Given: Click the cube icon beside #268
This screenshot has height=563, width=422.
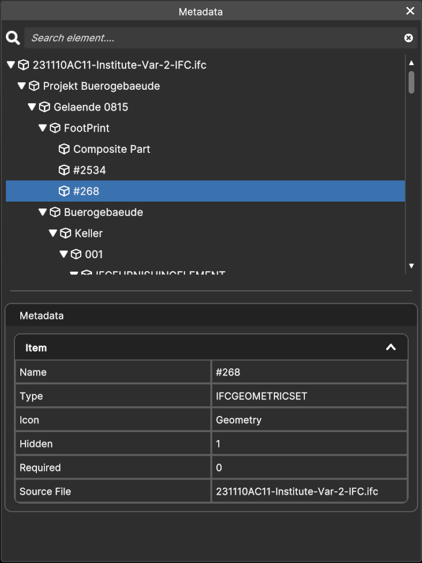Looking at the screenshot, I should coord(64,191).
